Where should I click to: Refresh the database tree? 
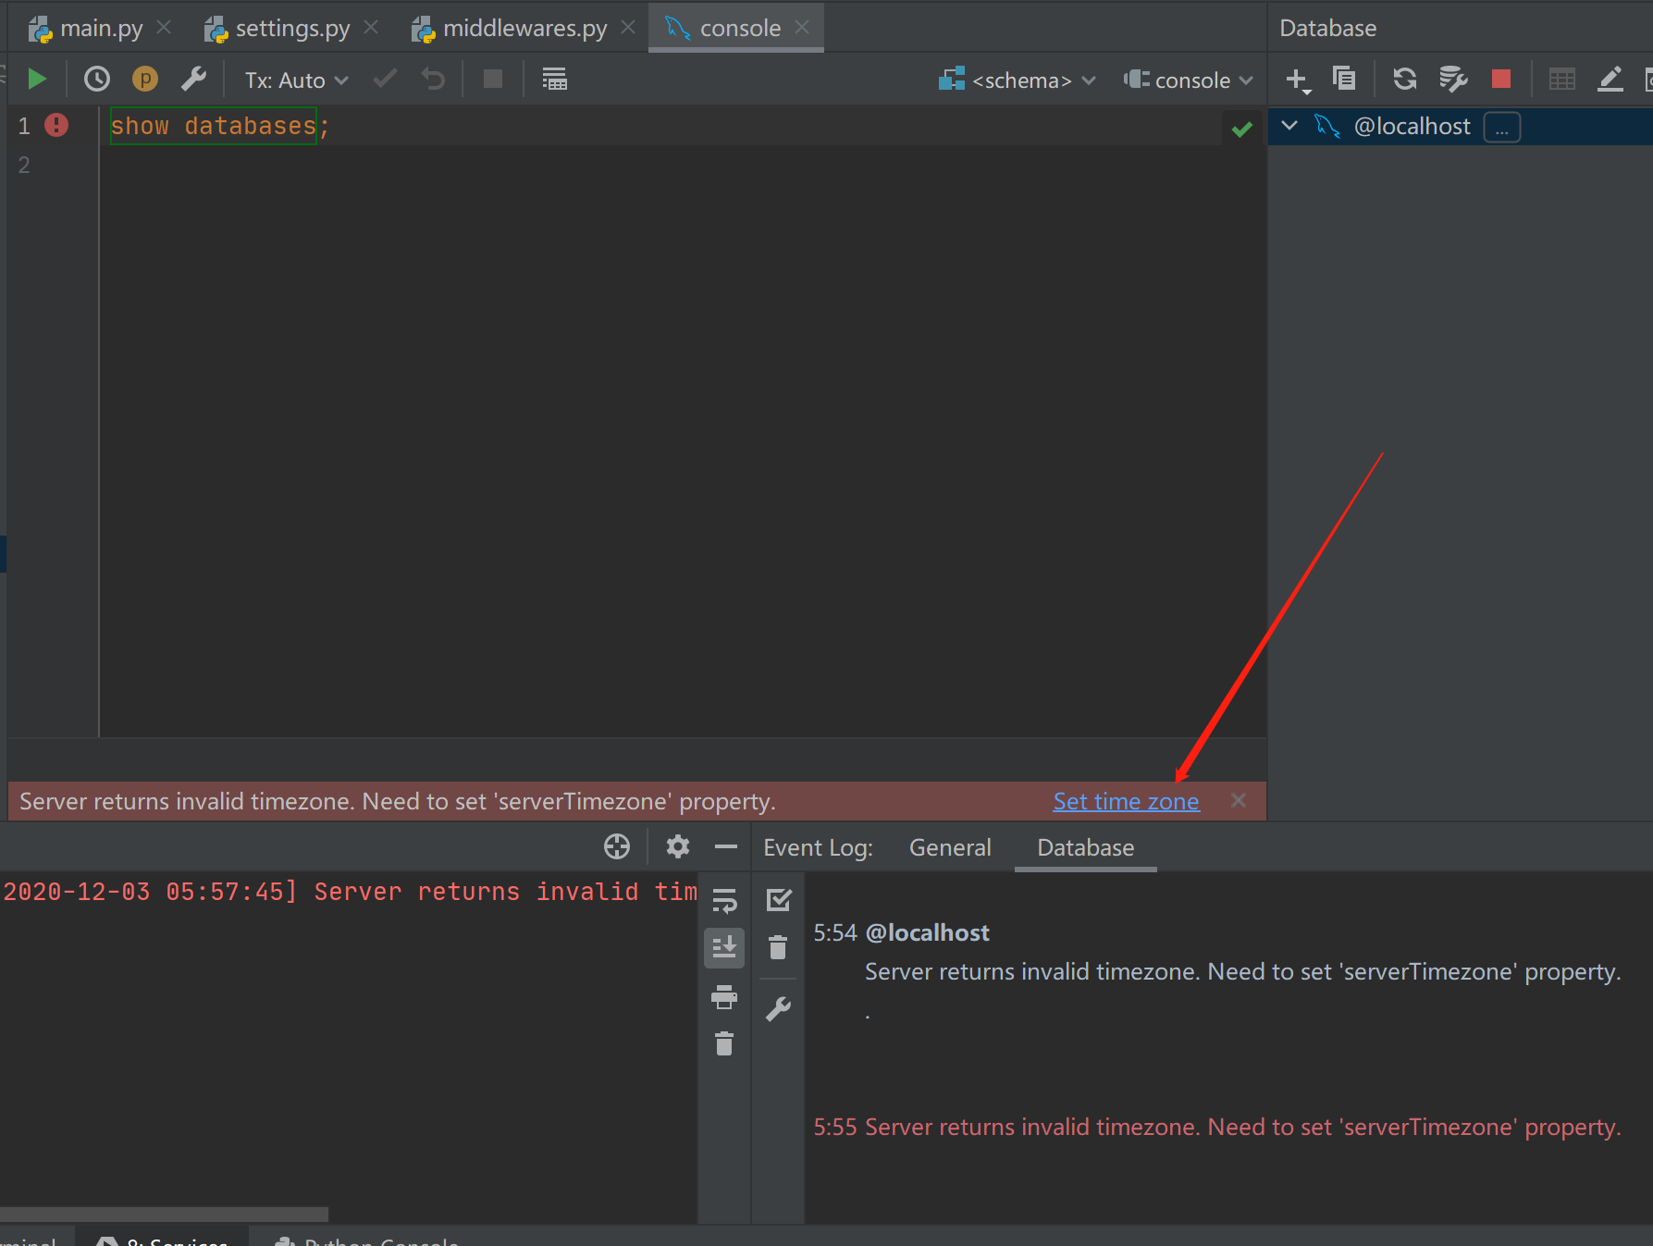pos(1405,80)
